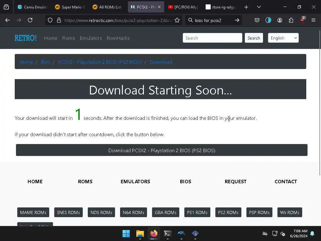This screenshot has width=321, height=241.
Task: Open Firefox hamburger application menu
Action: (313, 20)
